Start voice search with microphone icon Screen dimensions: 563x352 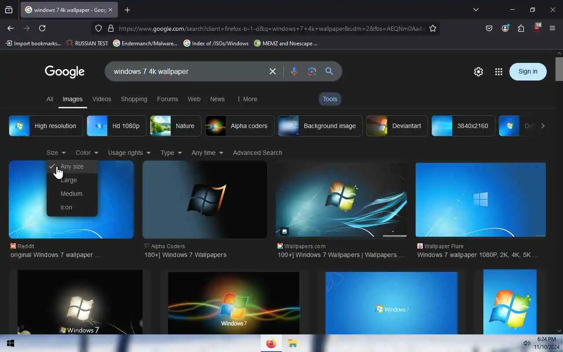[x=294, y=71]
